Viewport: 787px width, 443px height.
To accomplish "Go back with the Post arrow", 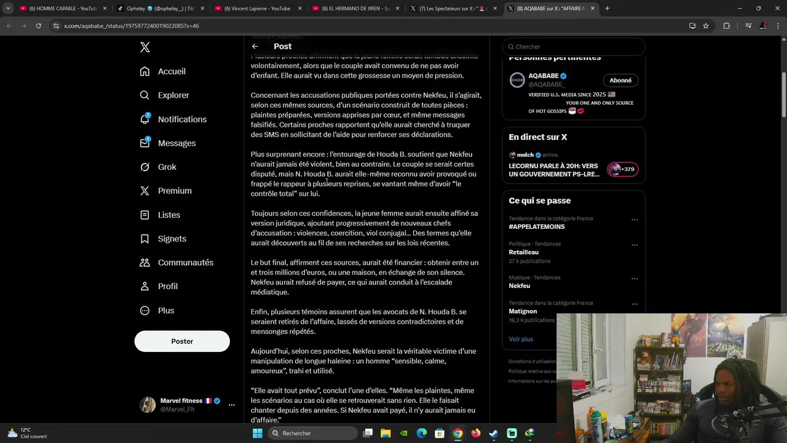I will tap(255, 46).
